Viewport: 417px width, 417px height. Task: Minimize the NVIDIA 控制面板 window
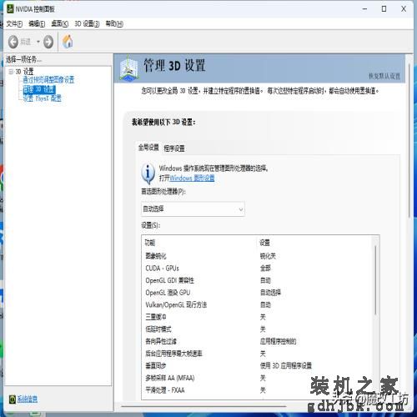click(364, 9)
